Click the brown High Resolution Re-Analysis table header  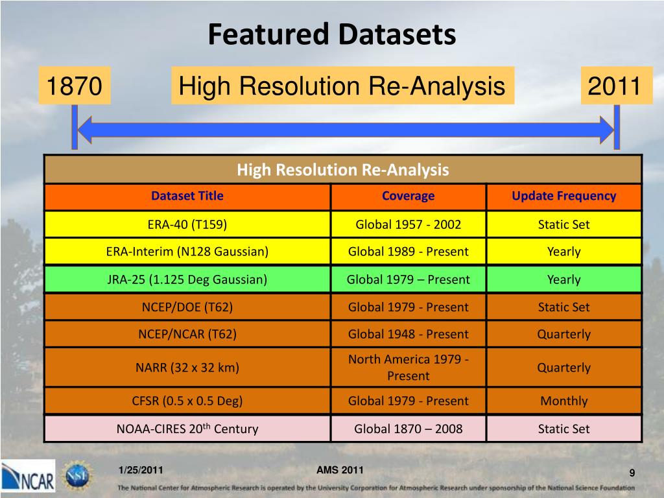click(x=343, y=169)
